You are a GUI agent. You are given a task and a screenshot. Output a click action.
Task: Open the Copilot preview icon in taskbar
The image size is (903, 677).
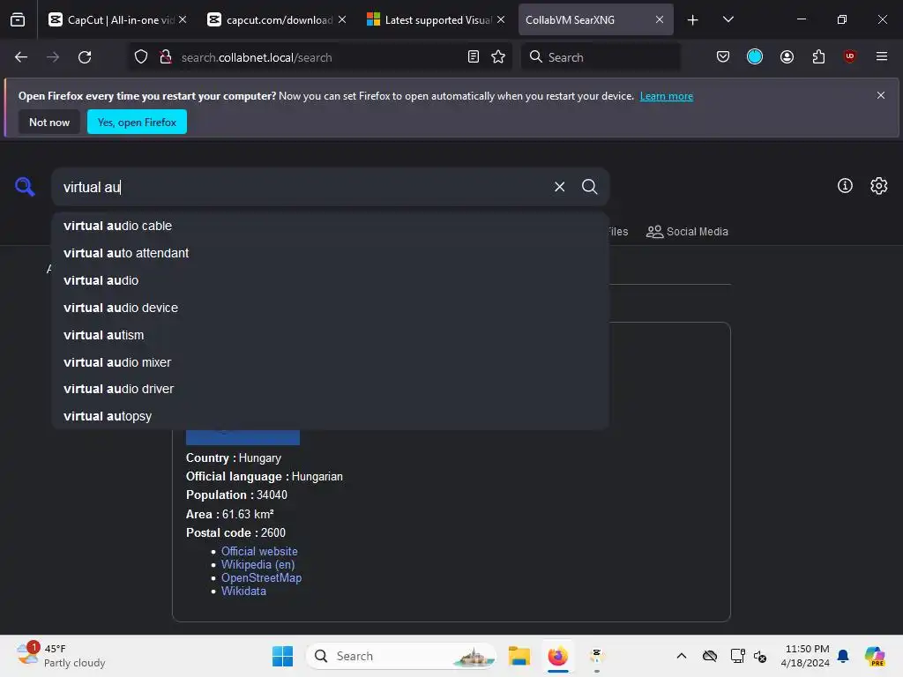tap(874, 656)
